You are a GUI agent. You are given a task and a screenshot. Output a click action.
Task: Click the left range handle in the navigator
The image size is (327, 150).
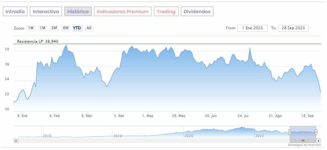click(290, 132)
